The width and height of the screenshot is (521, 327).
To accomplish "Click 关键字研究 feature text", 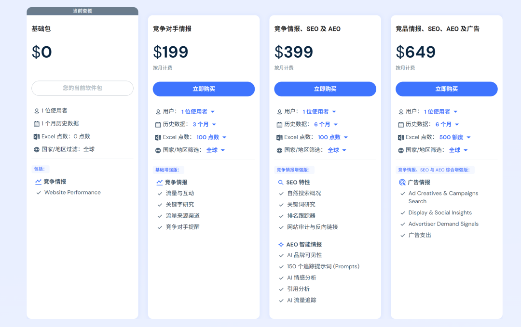I will [180, 205].
